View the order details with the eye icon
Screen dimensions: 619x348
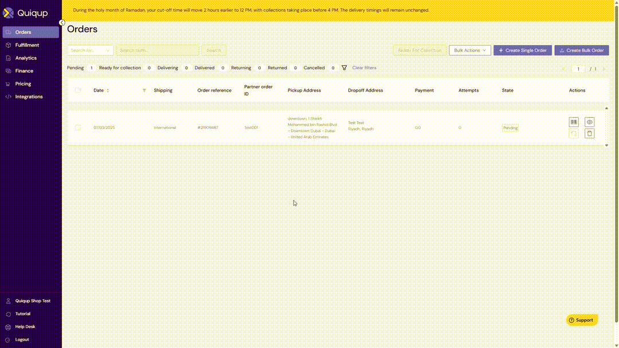589,122
